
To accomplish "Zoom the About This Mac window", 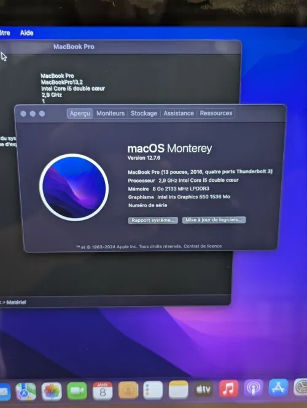I will click(42, 114).
